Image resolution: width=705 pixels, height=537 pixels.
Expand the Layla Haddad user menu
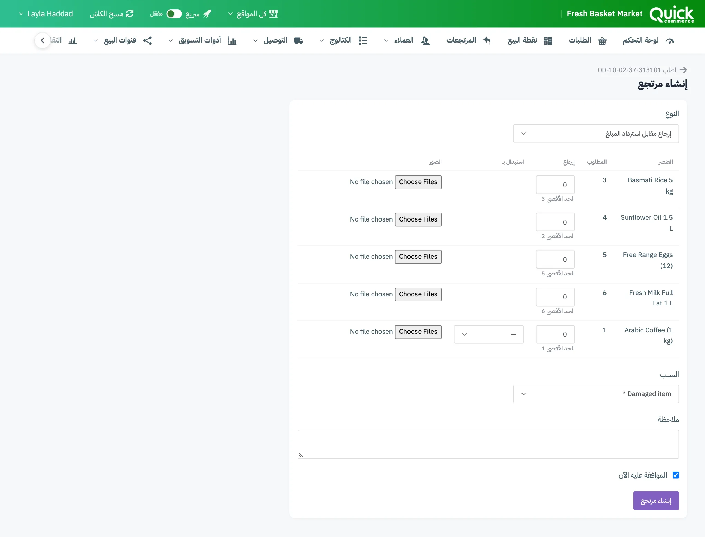pyautogui.click(x=46, y=14)
